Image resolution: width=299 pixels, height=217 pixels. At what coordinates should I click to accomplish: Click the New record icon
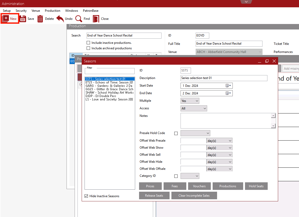(x=5, y=19)
